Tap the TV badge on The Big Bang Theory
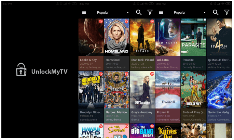This screenshot has width=234, height=140. [x=152, y=126]
